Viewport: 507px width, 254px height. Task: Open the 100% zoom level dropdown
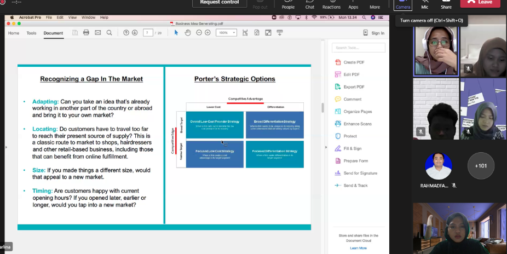[x=226, y=33]
